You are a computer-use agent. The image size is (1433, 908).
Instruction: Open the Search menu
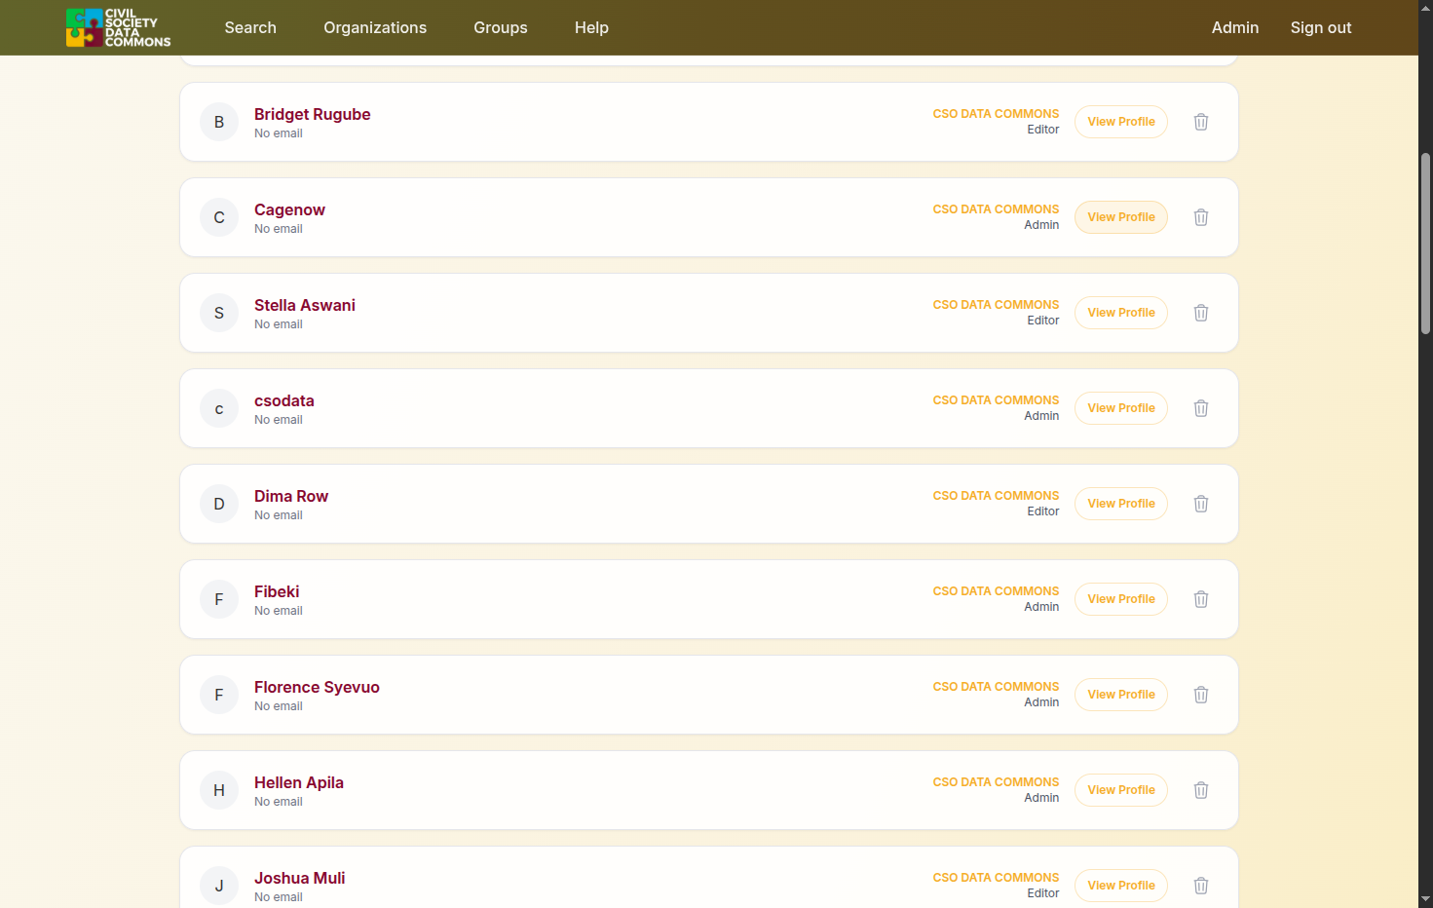point(250,27)
